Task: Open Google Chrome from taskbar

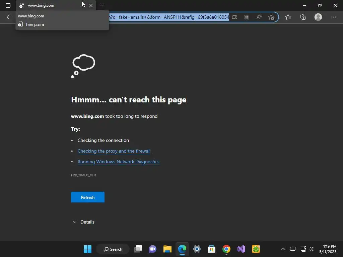Action: pos(226,249)
